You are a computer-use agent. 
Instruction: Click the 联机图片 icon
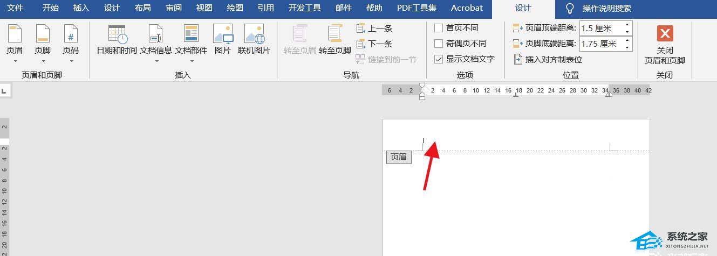click(254, 35)
